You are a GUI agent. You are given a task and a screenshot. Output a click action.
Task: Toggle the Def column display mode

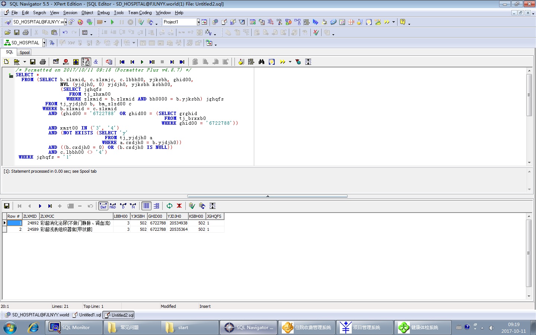point(103,206)
